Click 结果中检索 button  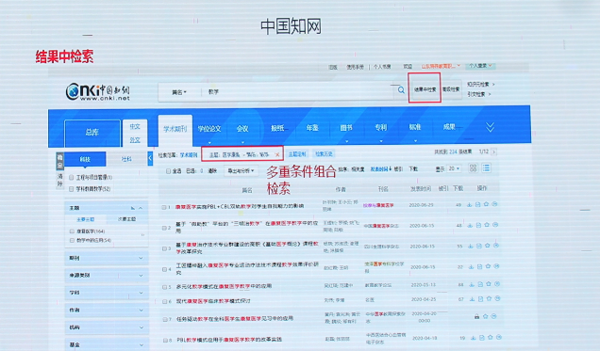pyautogui.click(x=425, y=89)
